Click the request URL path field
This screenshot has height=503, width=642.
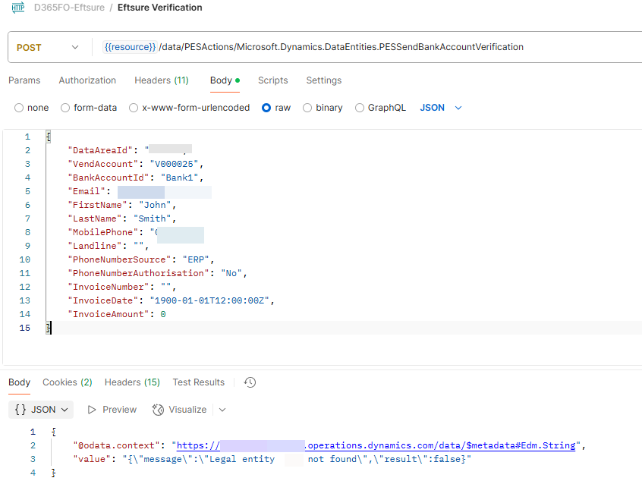point(341,47)
